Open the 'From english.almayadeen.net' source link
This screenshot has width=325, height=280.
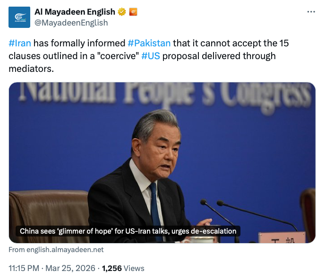pyautogui.click(x=56, y=250)
